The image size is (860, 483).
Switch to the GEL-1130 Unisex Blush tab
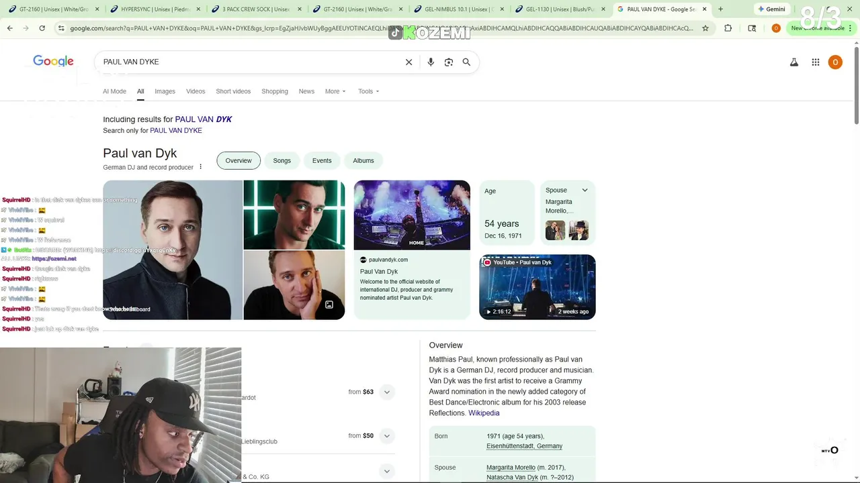tap(560, 9)
